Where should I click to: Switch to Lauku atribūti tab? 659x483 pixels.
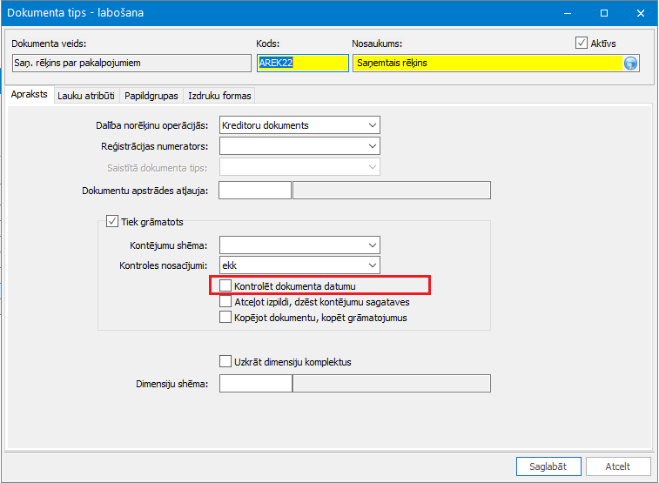coord(86,96)
